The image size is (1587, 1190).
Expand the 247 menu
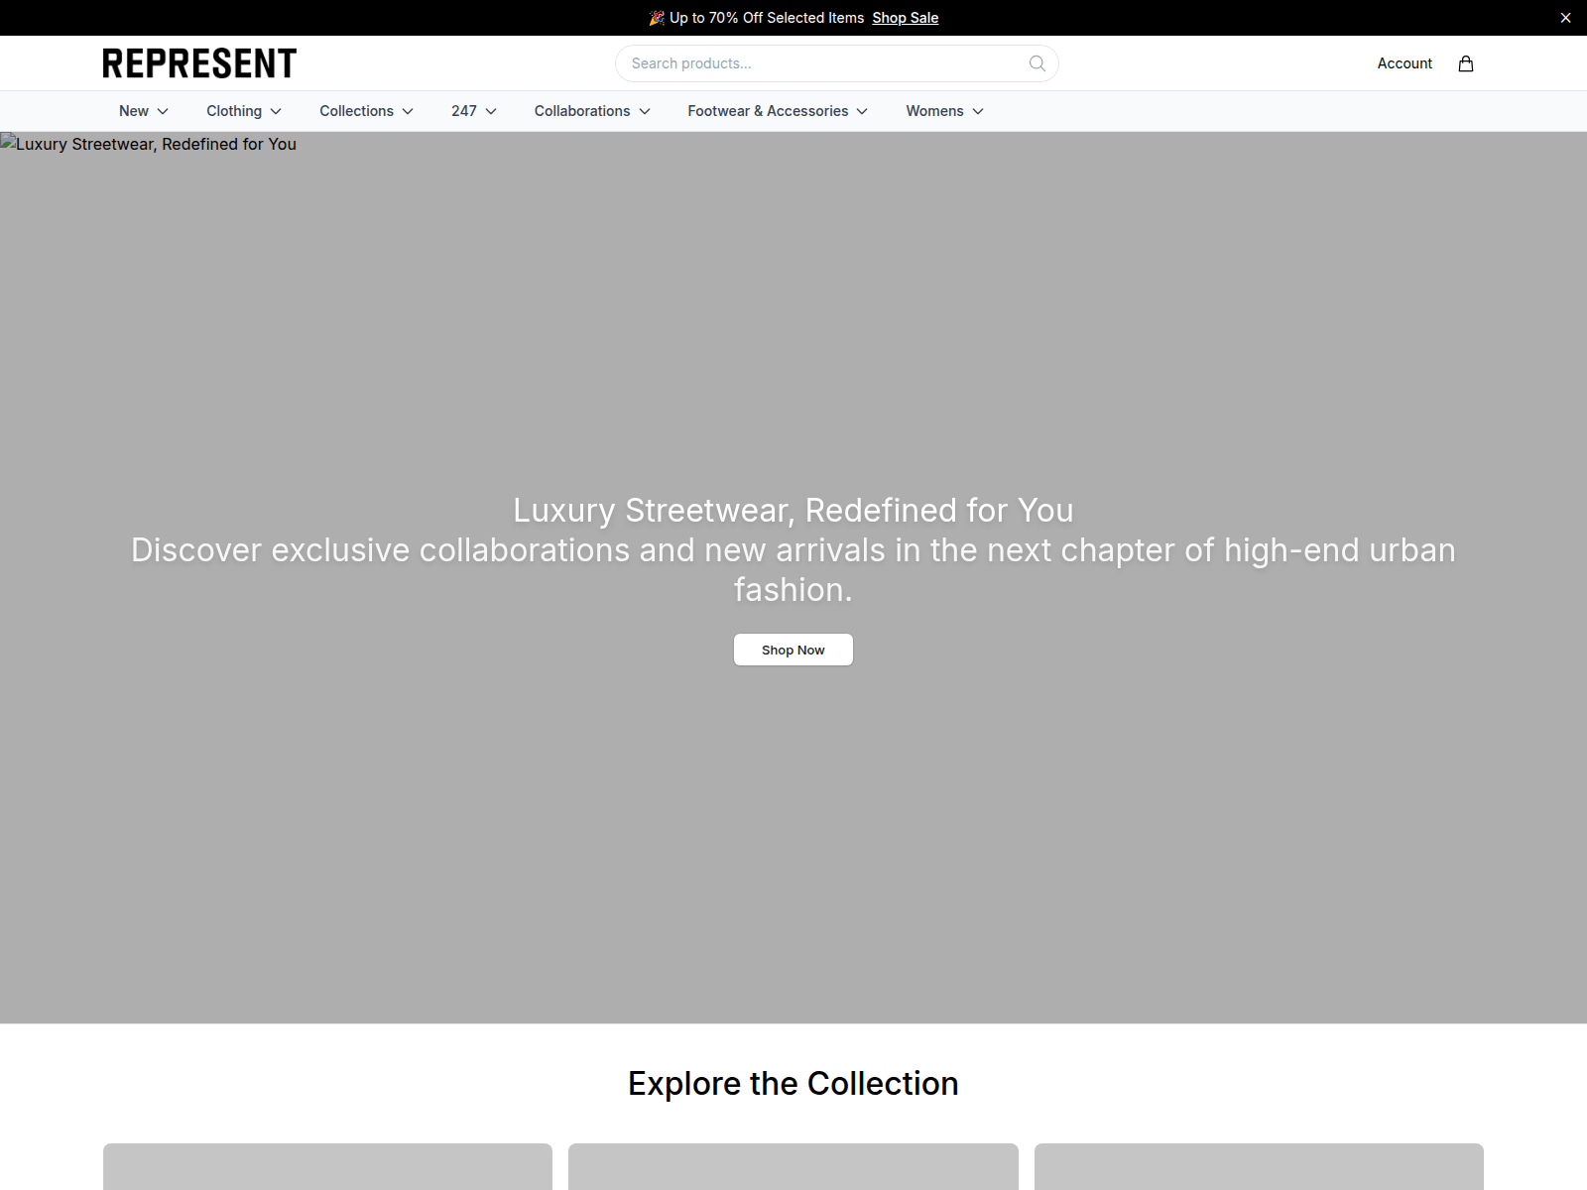pyautogui.click(x=474, y=111)
